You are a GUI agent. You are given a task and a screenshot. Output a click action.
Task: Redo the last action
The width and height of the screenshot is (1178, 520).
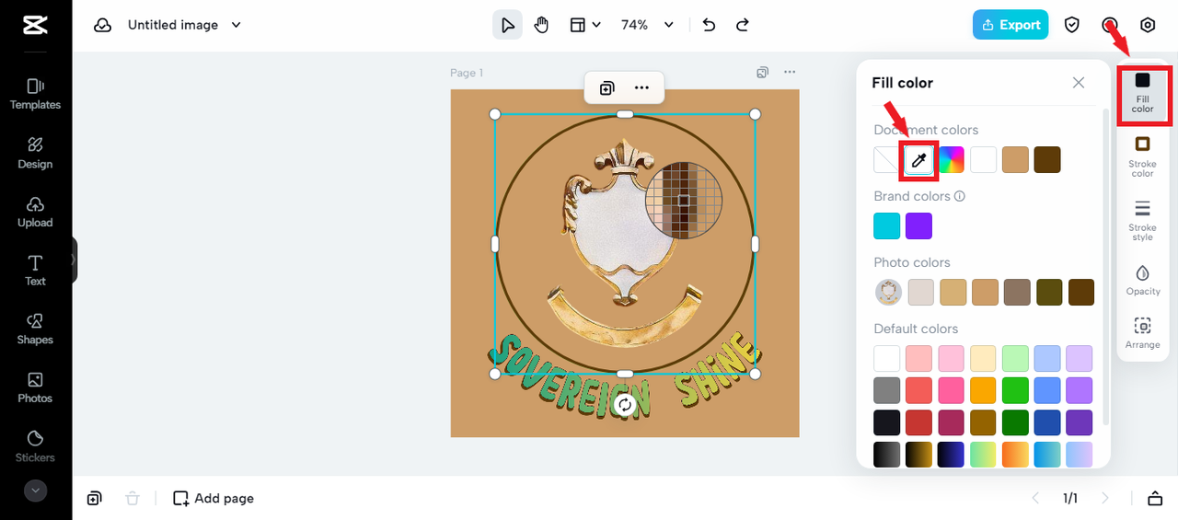(742, 25)
